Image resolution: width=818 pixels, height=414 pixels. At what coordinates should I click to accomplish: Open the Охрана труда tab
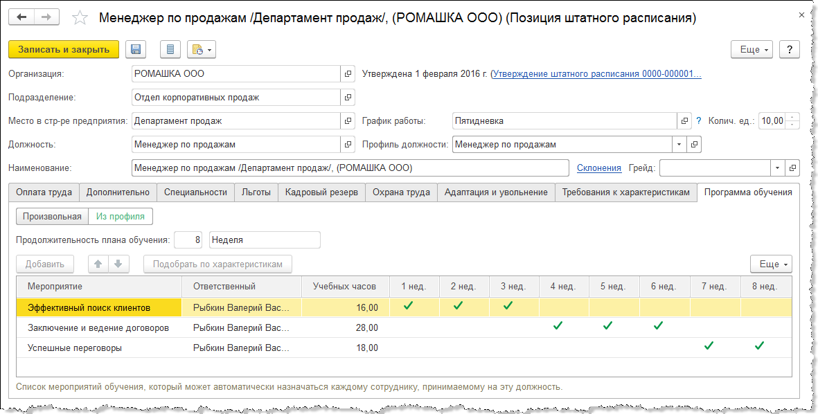pos(401,192)
